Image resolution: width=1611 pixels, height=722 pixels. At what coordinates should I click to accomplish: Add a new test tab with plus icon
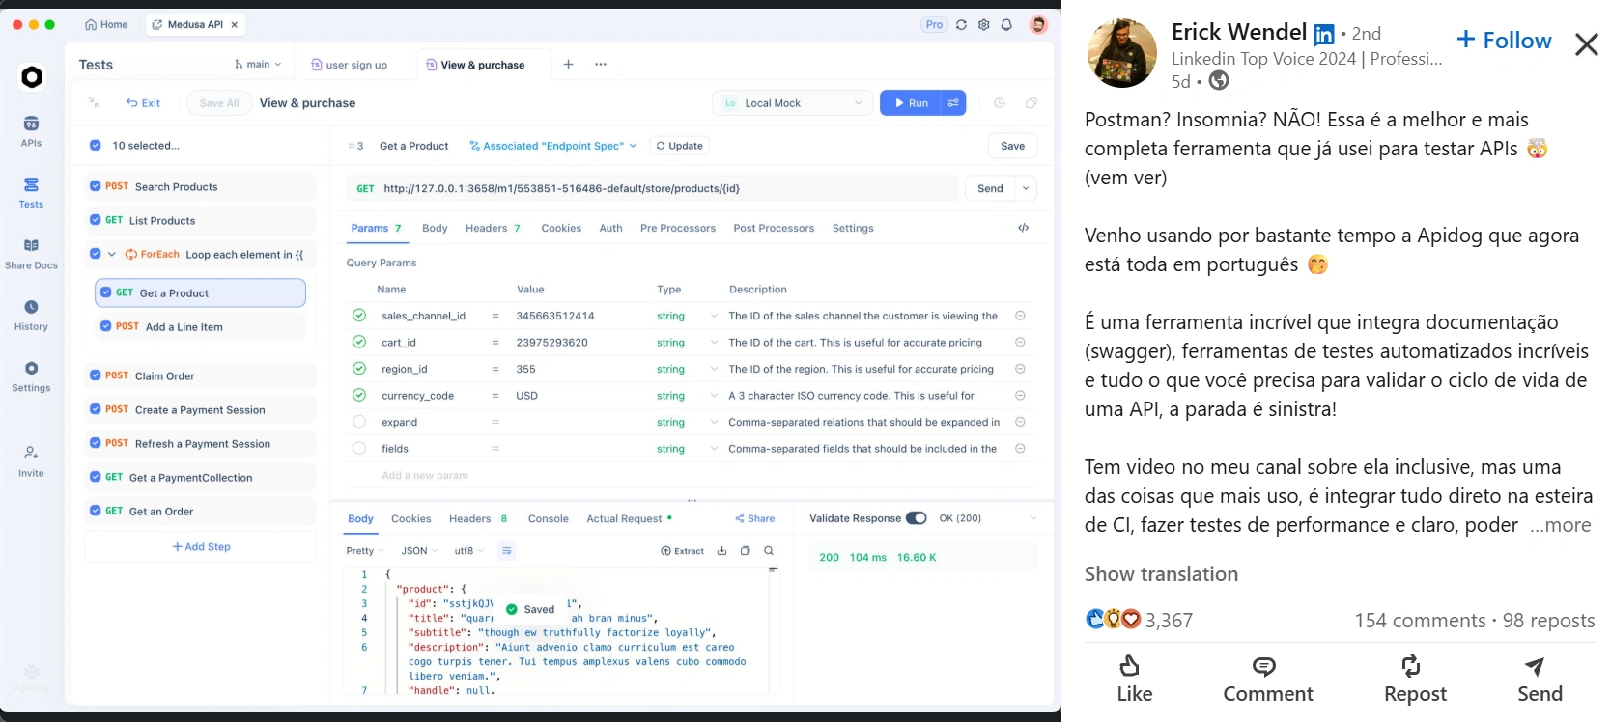click(568, 65)
